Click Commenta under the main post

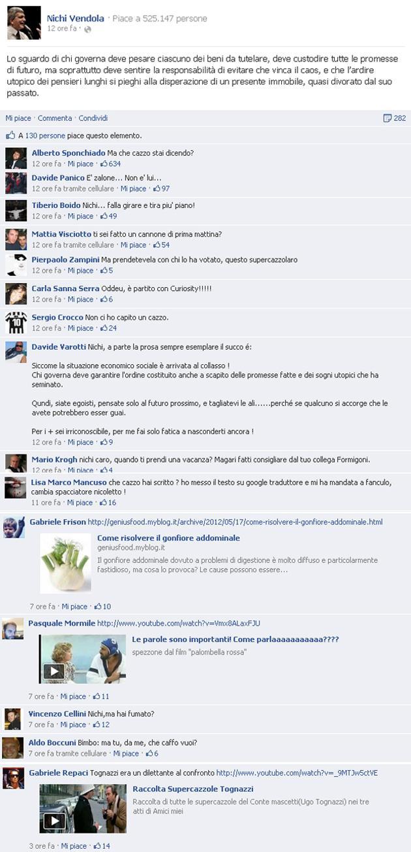(x=55, y=118)
